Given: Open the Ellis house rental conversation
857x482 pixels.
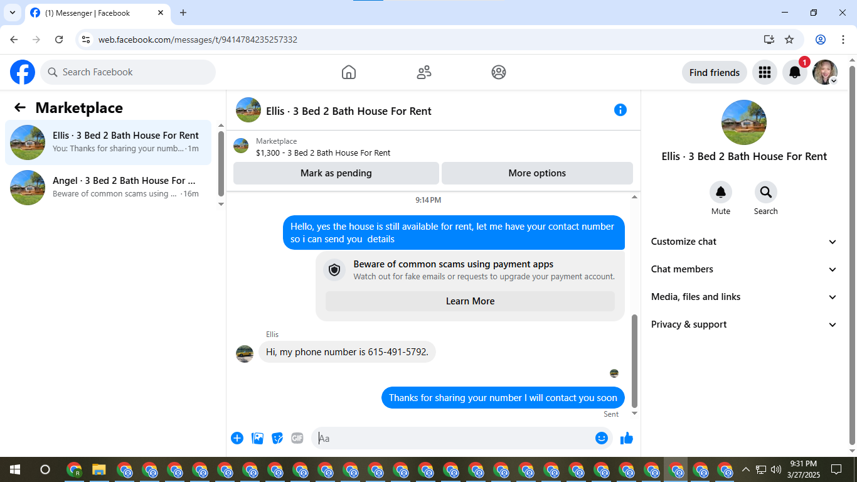Looking at the screenshot, I should tap(109, 142).
